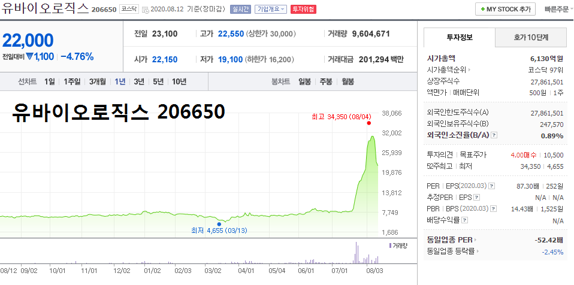The width and height of the screenshot is (574, 285).
Task: Open the 동일업종 등락률 link
Action: 453,251
